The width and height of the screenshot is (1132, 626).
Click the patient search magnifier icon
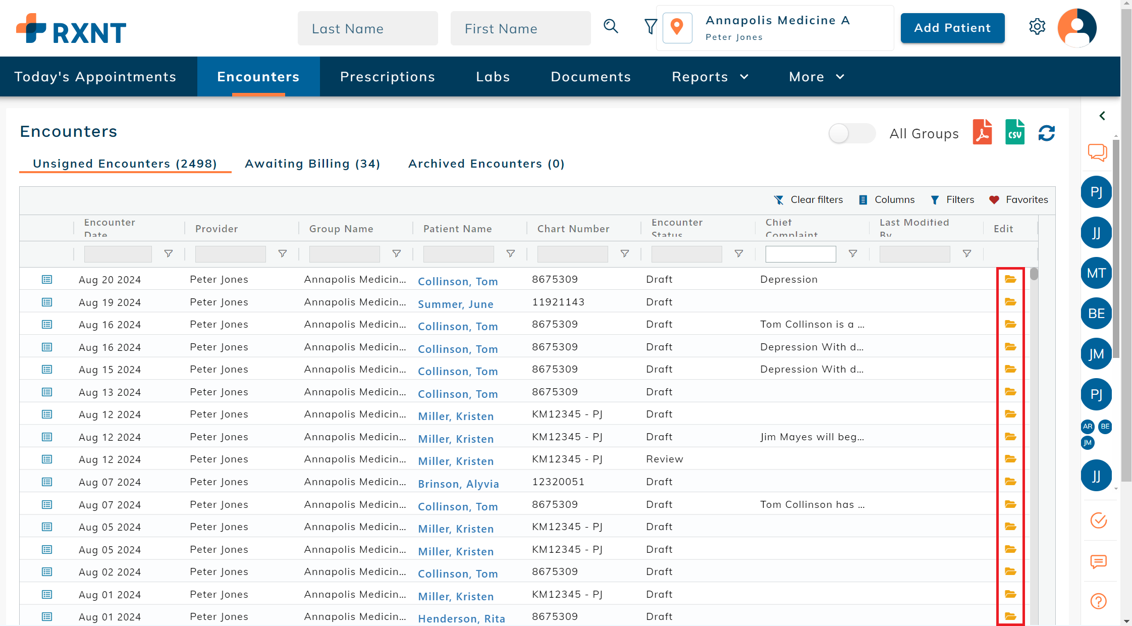[611, 26]
